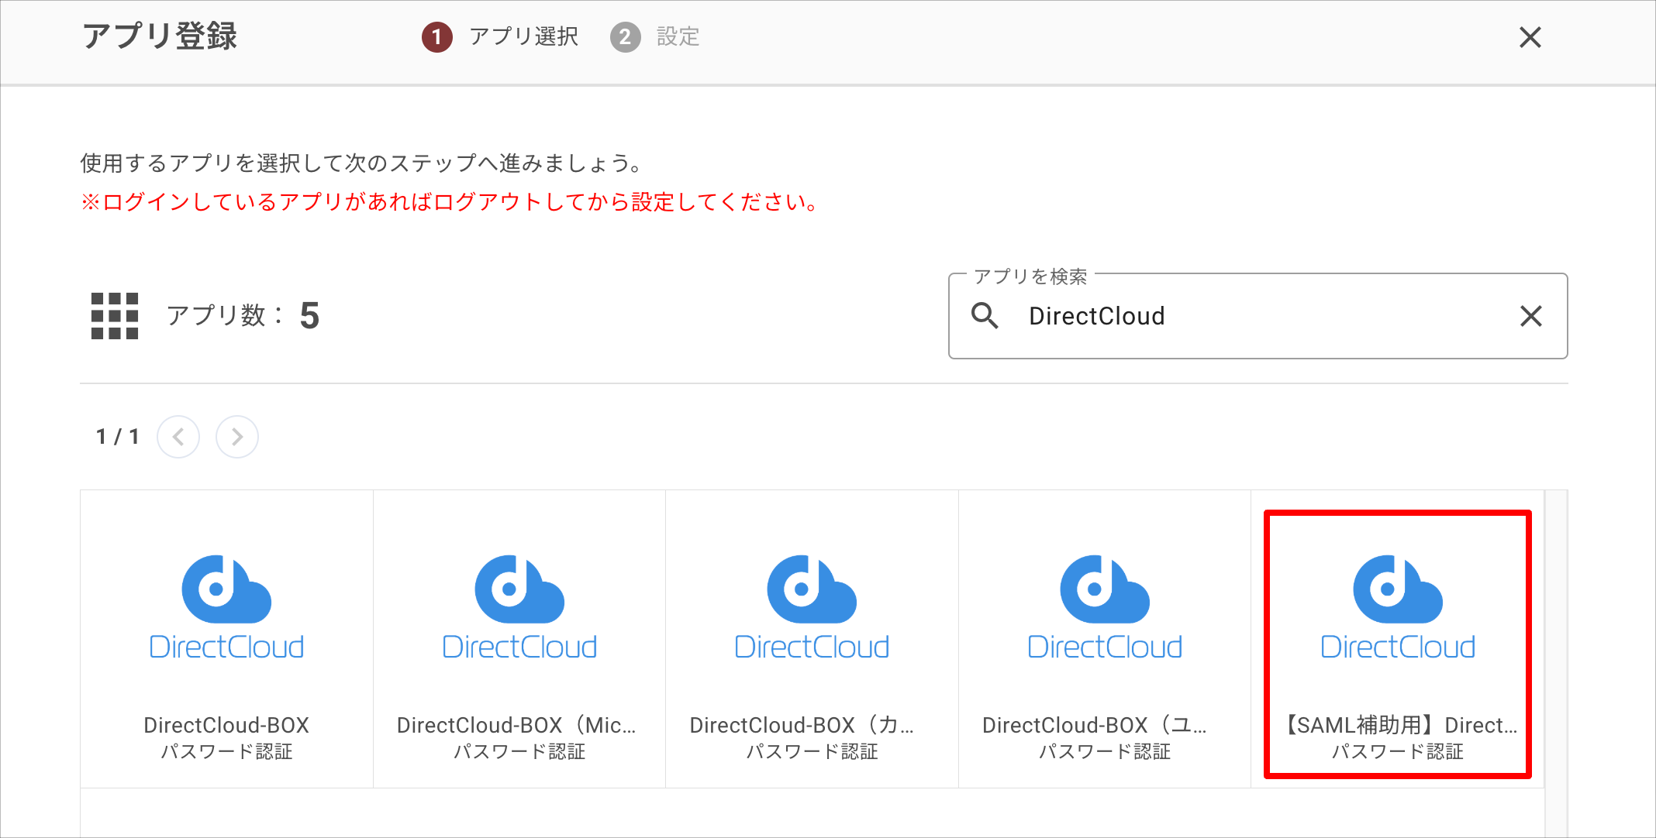1656x838 pixels.
Task: Click the magnifier search icon
Action: (985, 316)
